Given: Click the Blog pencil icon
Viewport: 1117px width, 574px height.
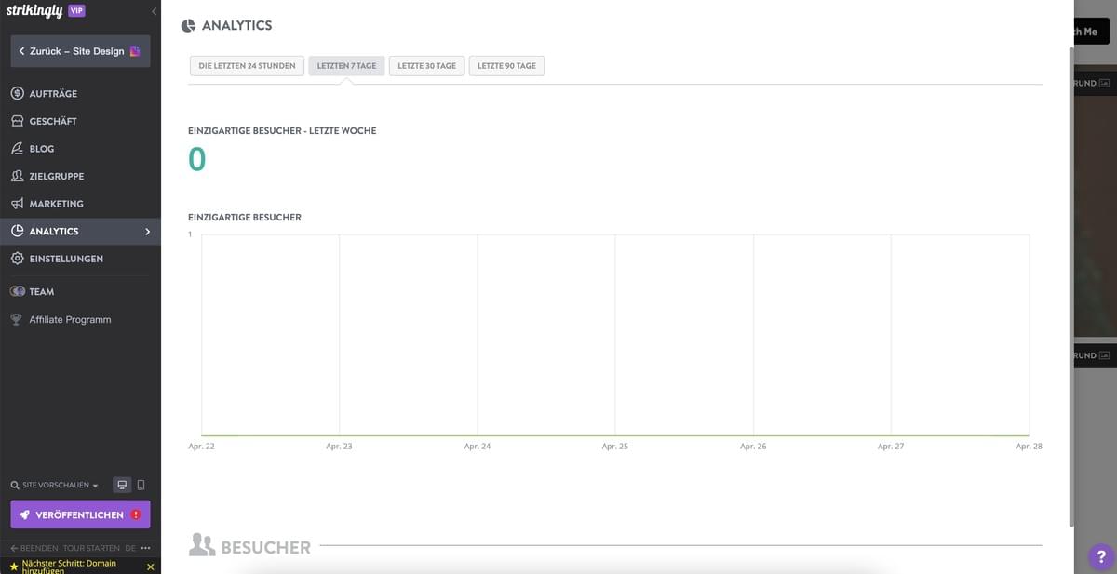Looking at the screenshot, I should [15, 147].
